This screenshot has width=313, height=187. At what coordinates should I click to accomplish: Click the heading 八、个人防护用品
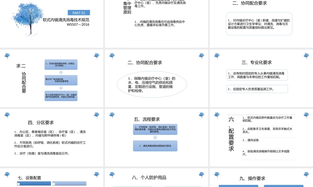point(149,178)
